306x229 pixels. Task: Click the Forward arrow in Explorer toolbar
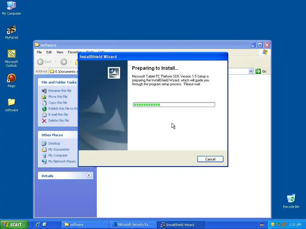click(x=63, y=62)
